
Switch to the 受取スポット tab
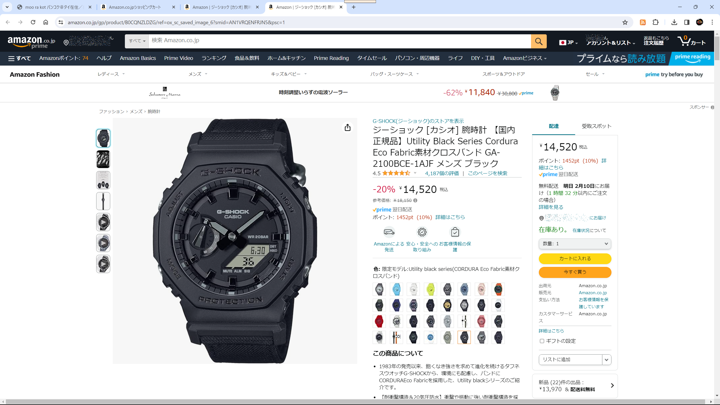pos(597,126)
